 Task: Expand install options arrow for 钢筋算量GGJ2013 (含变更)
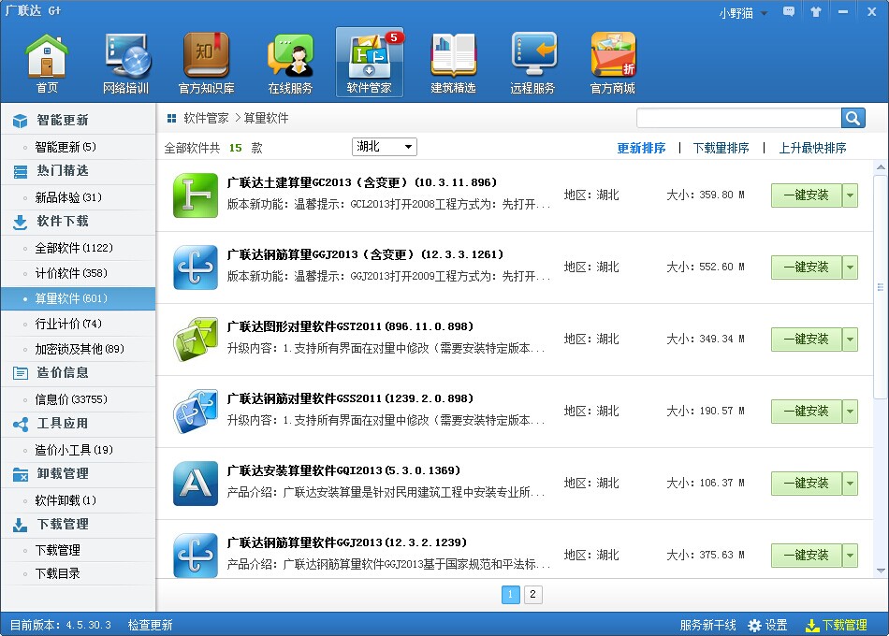pos(850,267)
